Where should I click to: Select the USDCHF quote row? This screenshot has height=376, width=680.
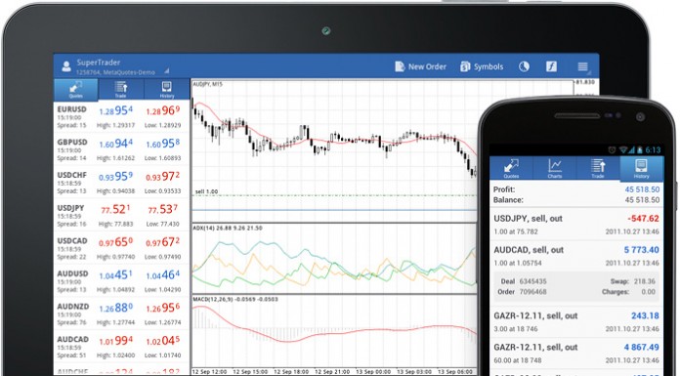point(121,183)
